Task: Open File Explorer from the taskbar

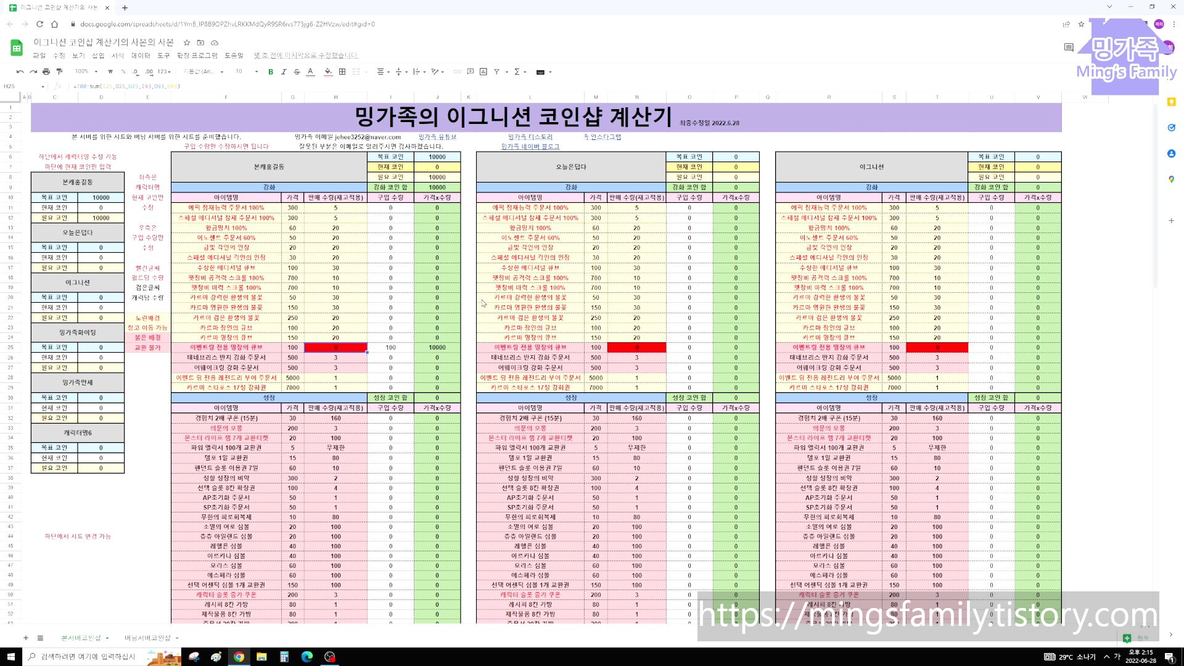Action: tap(261, 657)
